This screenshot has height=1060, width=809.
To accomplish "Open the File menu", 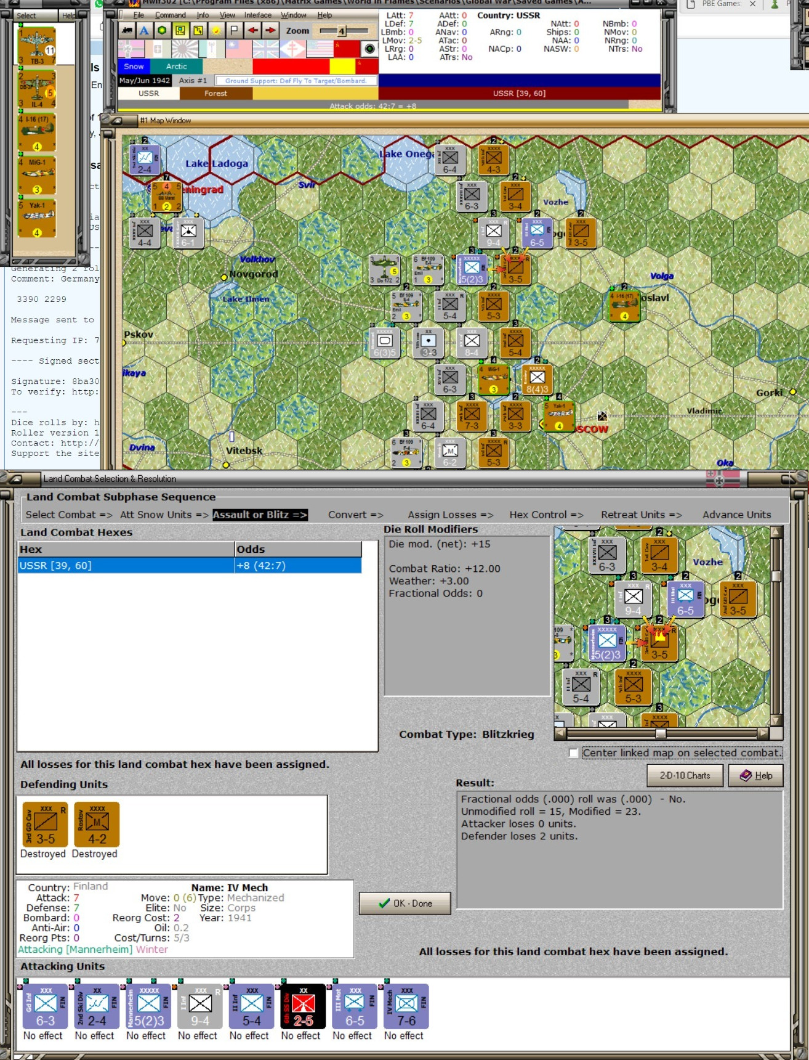I will click(x=139, y=15).
